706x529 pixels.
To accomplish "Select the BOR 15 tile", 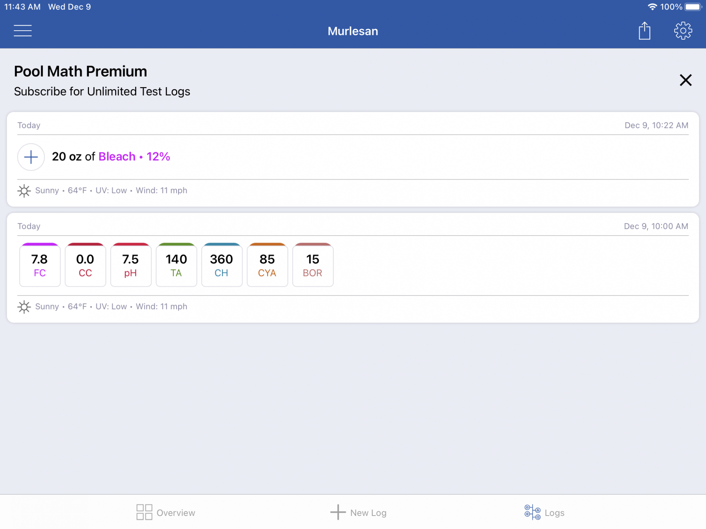I will pos(313,265).
